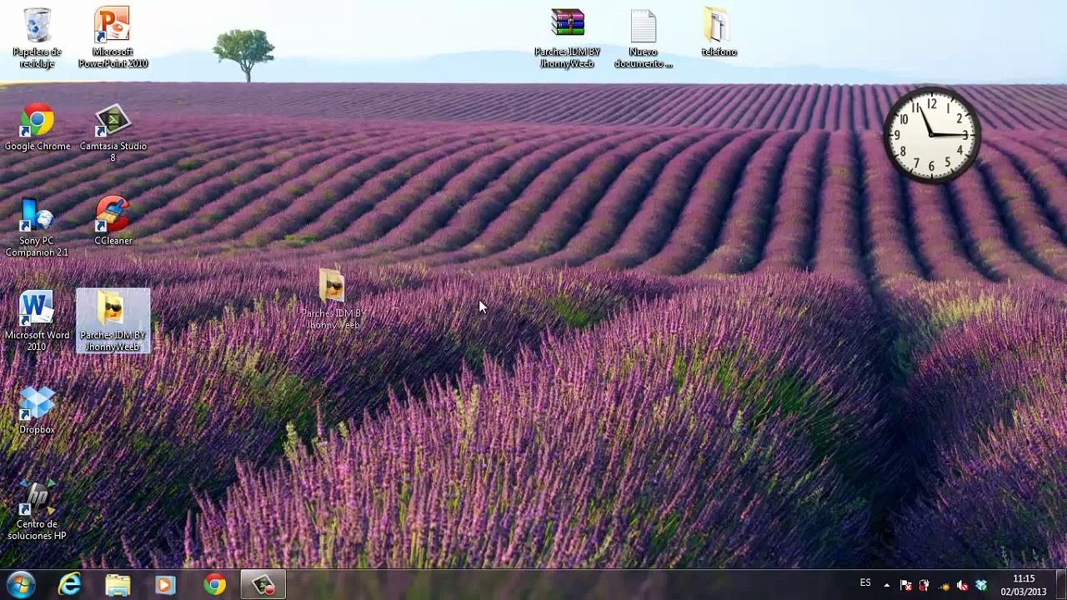The width and height of the screenshot is (1067, 600).
Task: Launch Internet Explorer from taskbar
Action: pos(69,585)
